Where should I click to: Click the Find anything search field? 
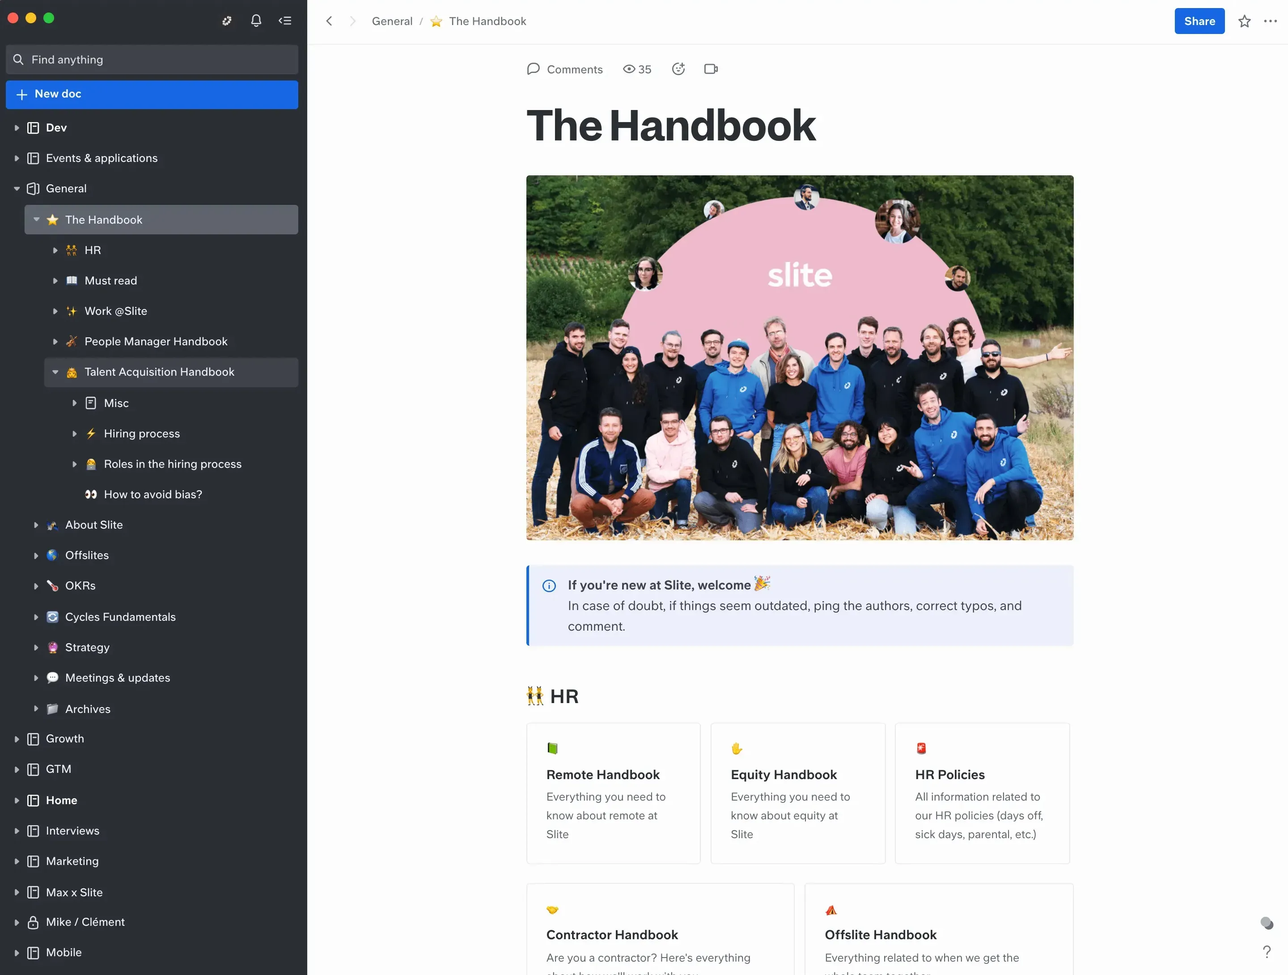[x=152, y=60]
